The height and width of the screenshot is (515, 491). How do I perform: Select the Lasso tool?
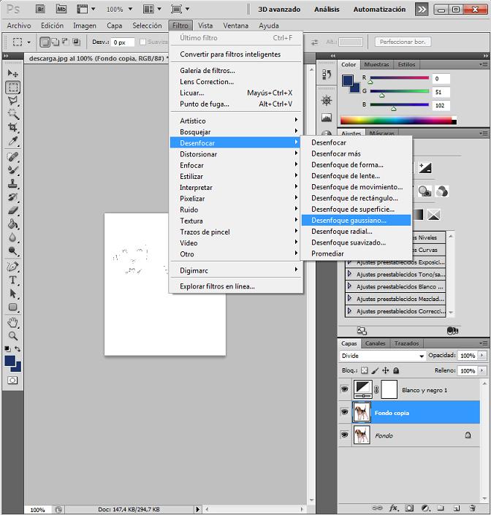click(x=13, y=101)
